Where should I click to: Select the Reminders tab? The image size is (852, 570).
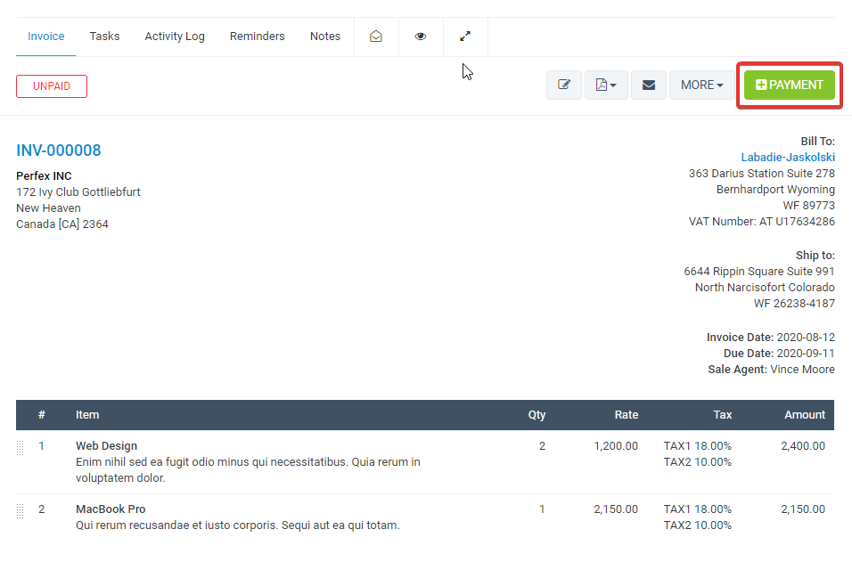point(258,37)
